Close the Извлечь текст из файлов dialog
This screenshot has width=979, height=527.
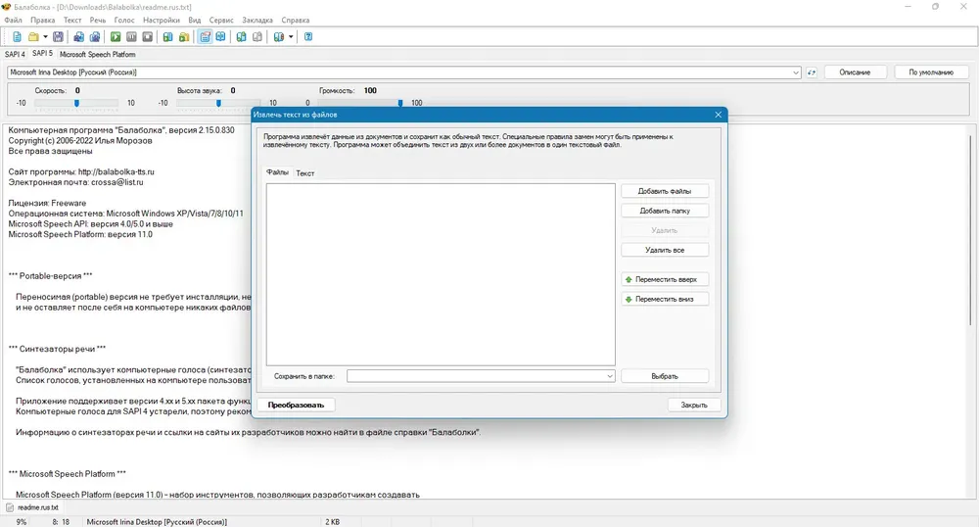tap(718, 115)
